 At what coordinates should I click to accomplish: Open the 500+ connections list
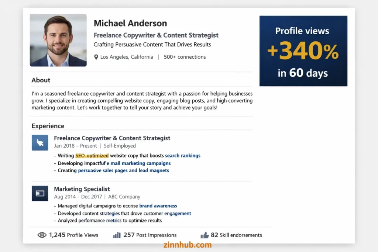[185, 57]
